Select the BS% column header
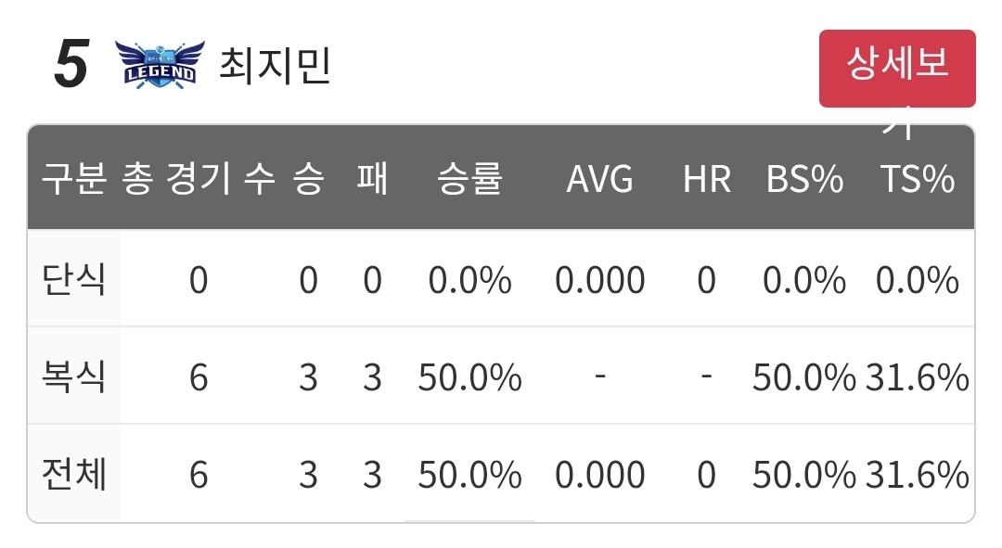Viewport: 1002px width, 548px height. (804, 178)
